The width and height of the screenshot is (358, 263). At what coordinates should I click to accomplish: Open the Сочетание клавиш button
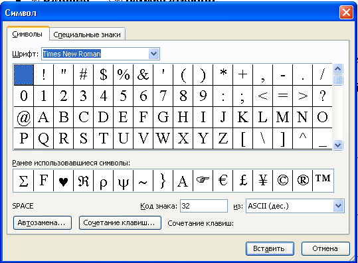point(120,223)
